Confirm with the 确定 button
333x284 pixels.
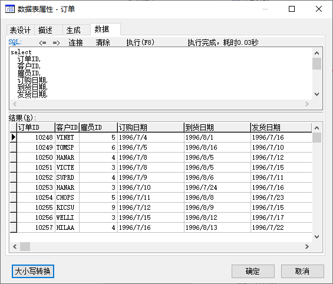point(253,271)
